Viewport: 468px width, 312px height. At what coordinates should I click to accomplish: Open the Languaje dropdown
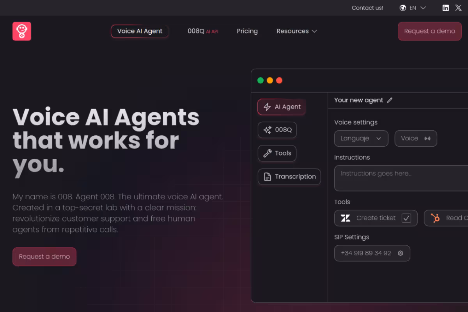(361, 138)
